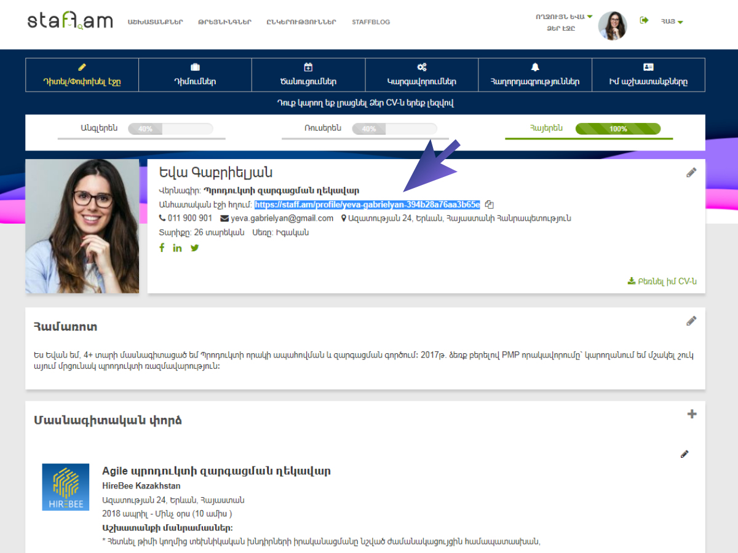738x553 pixels.
Task: Open the LinkedIn profile icon
Action: (177, 248)
